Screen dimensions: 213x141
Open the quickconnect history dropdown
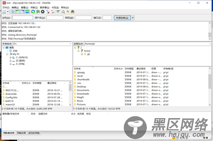coord(133,18)
